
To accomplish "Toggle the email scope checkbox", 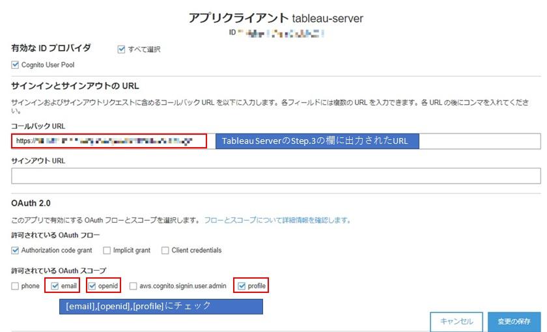I will coord(55,286).
